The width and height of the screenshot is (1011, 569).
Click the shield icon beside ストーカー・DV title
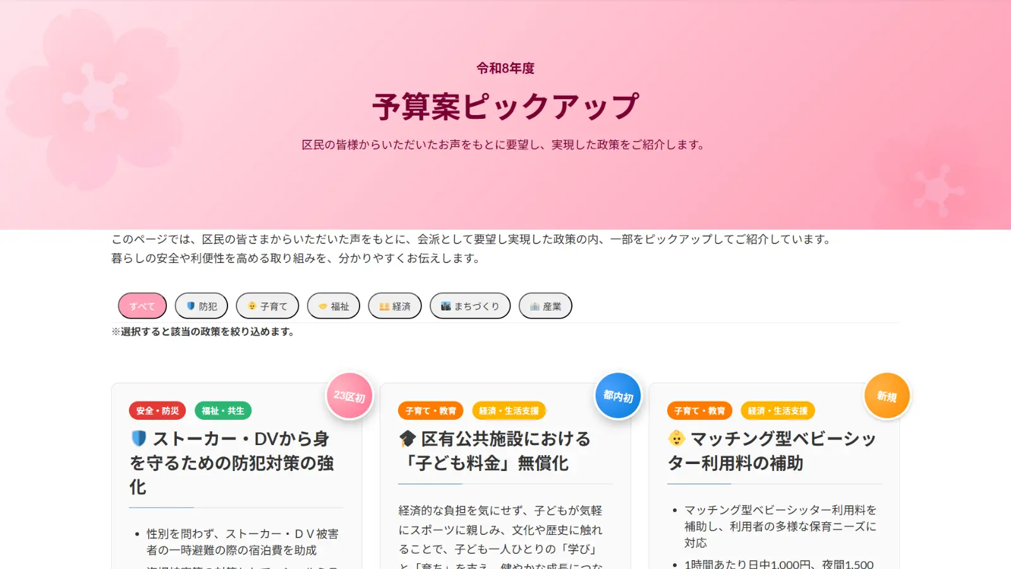point(139,438)
